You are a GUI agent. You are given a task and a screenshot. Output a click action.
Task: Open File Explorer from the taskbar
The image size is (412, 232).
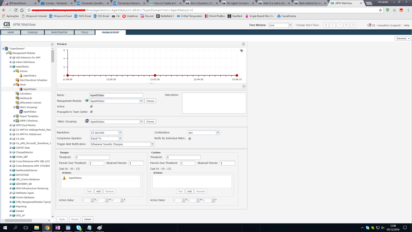click(37, 228)
